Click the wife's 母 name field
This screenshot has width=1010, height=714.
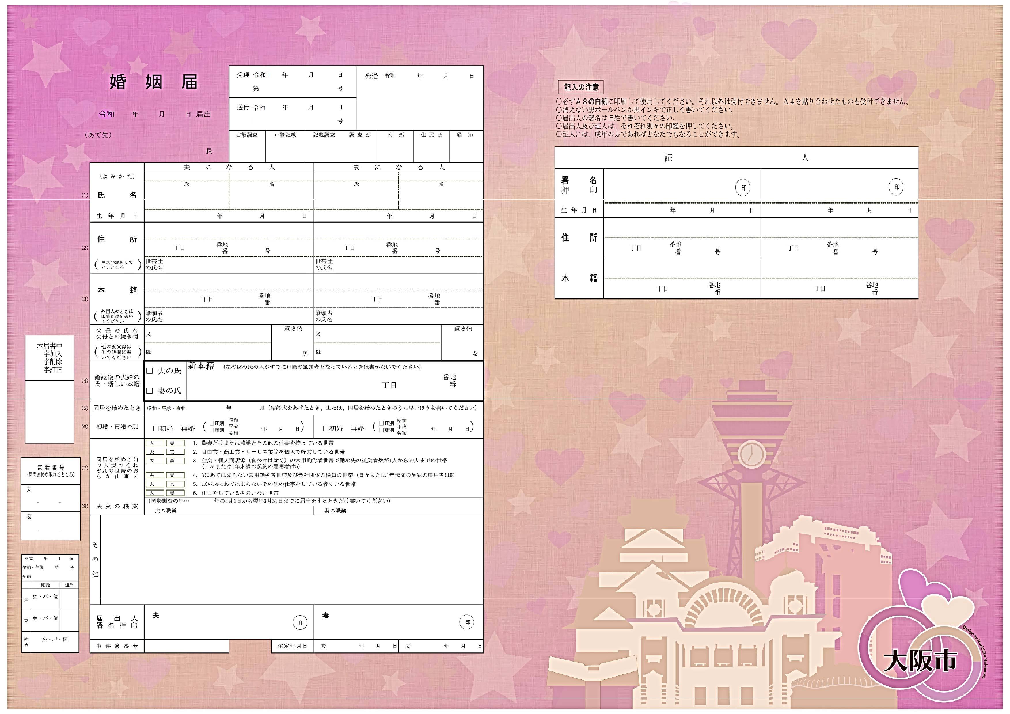pos(377,352)
